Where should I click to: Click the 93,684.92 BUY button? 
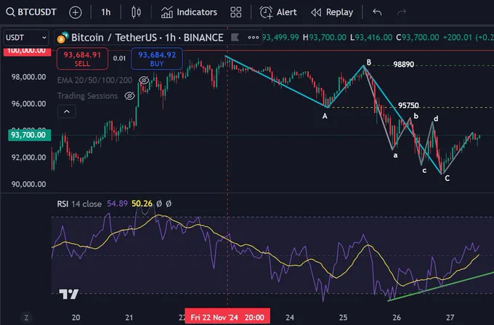coord(157,59)
